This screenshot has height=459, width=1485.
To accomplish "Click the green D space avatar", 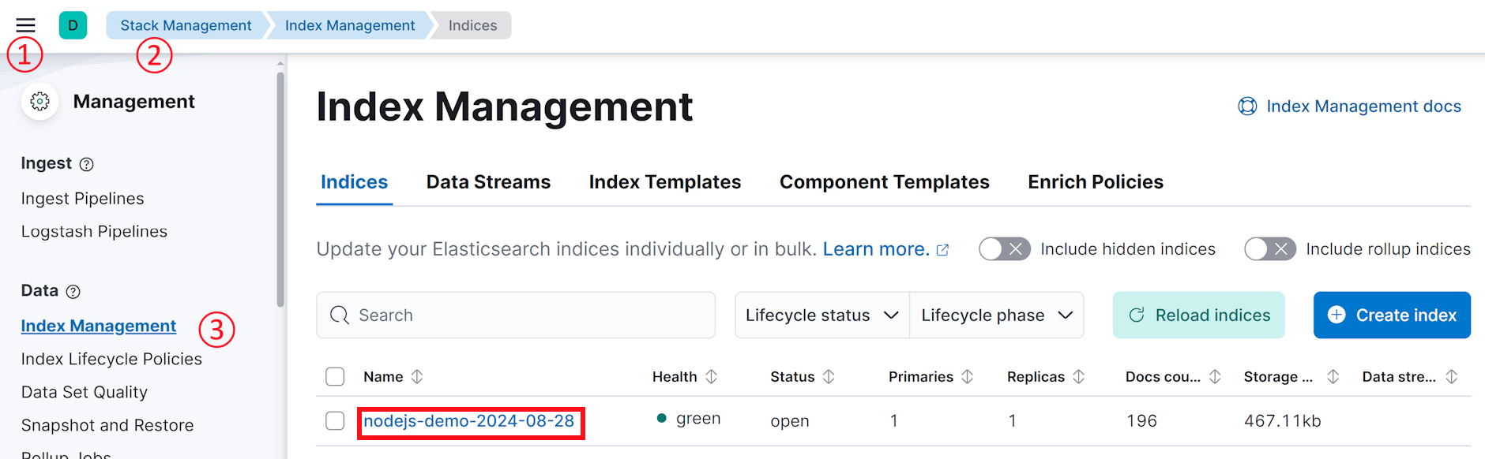I will pyautogui.click(x=73, y=25).
